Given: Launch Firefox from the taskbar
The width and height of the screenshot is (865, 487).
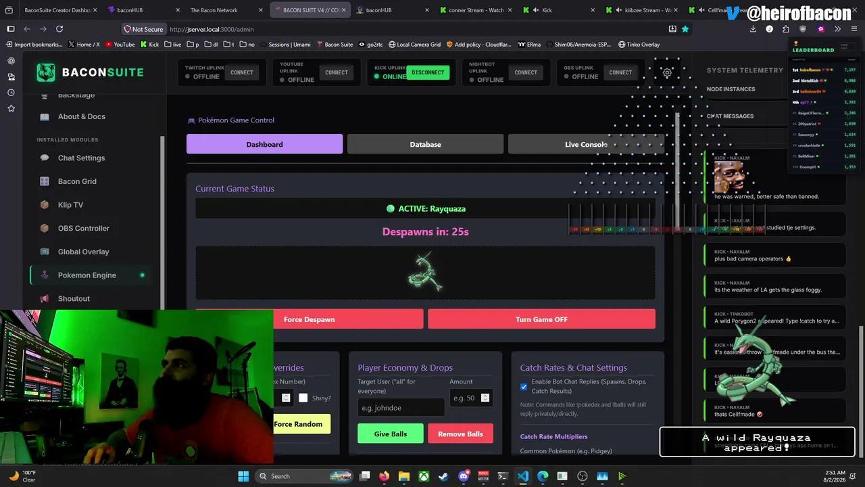Looking at the screenshot, I should pyautogui.click(x=385, y=476).
